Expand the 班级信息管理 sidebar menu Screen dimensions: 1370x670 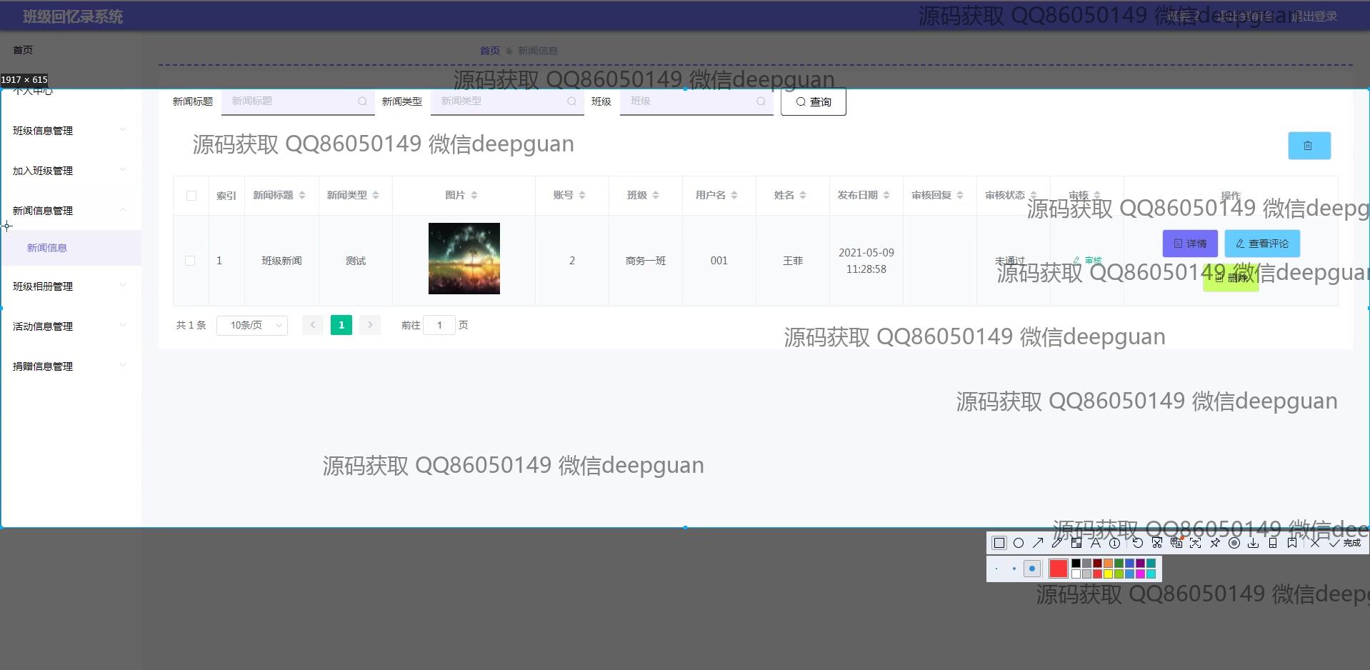point(70,131)
